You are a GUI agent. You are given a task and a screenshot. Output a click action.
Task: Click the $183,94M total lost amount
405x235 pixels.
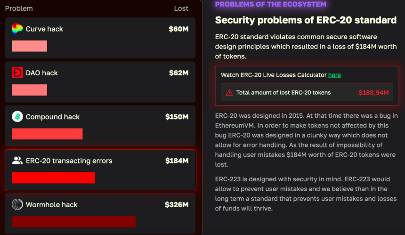pyautogui.click(x=373, y=93)
